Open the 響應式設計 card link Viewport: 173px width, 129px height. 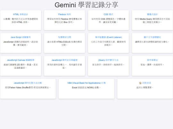click(x=152, y=14)
